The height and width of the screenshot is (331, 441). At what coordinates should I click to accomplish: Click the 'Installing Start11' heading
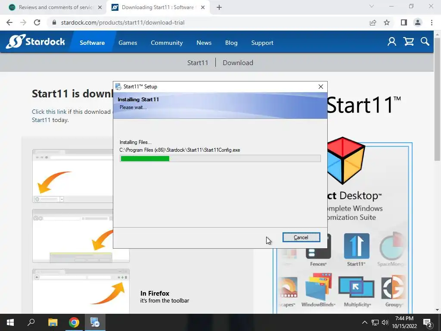point(138,100)
